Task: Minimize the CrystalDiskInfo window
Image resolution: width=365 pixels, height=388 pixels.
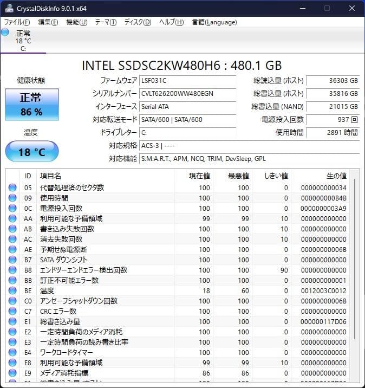Action: click(303, 8)
